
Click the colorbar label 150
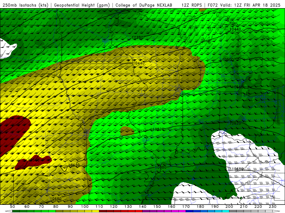pos(157,207)
